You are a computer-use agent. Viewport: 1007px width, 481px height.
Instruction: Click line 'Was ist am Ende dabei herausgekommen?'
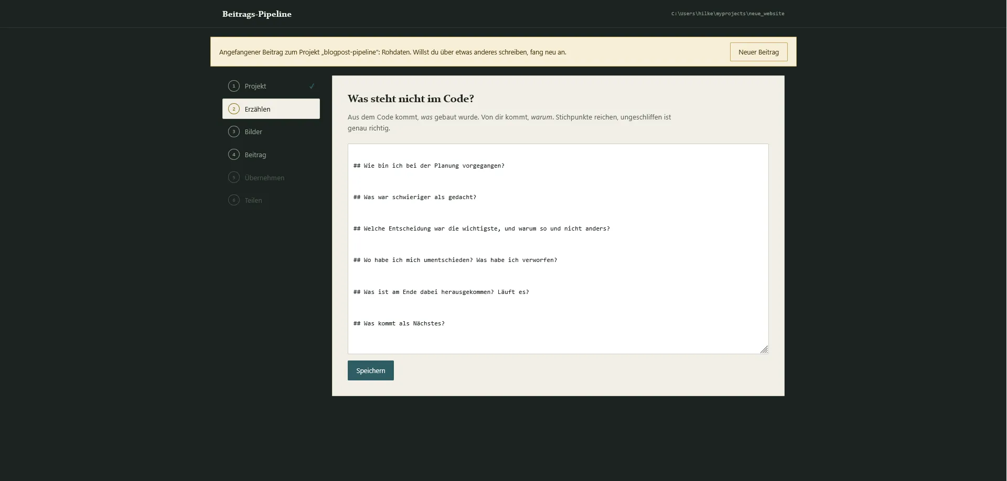441,292
